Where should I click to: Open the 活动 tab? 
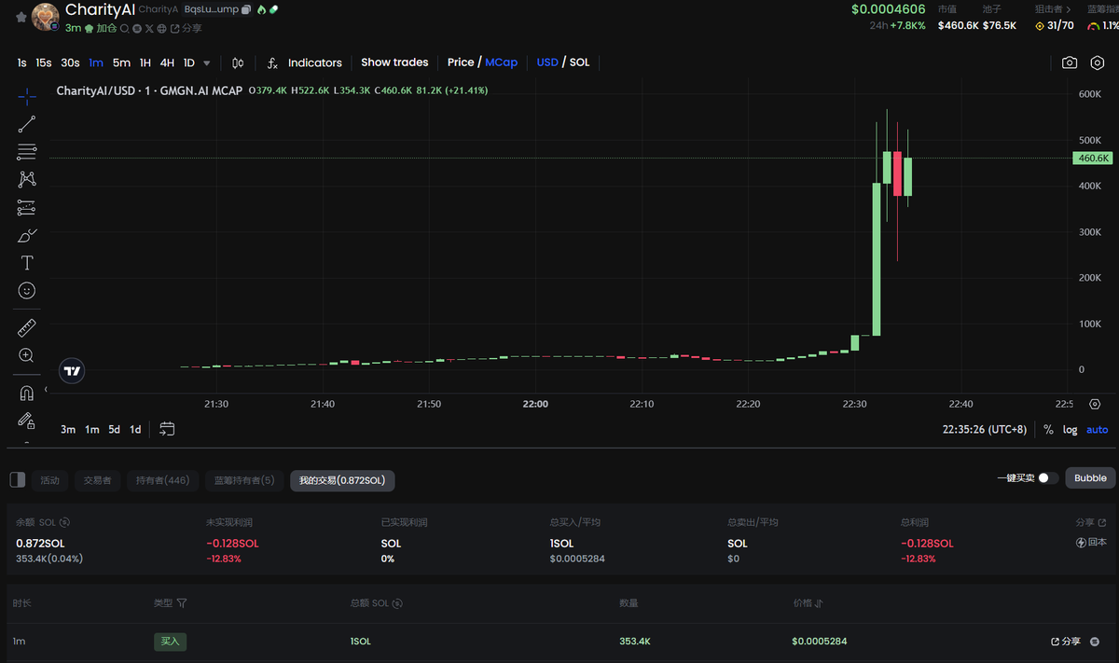click(49, 480)
